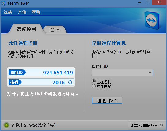Screen dimensions: 167x131
Task: Click the 连接到伙伴 button
Action: coord(107,100)
